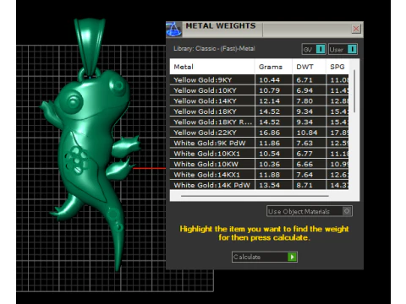Click the Metal column header

click(x=212, y=67)
